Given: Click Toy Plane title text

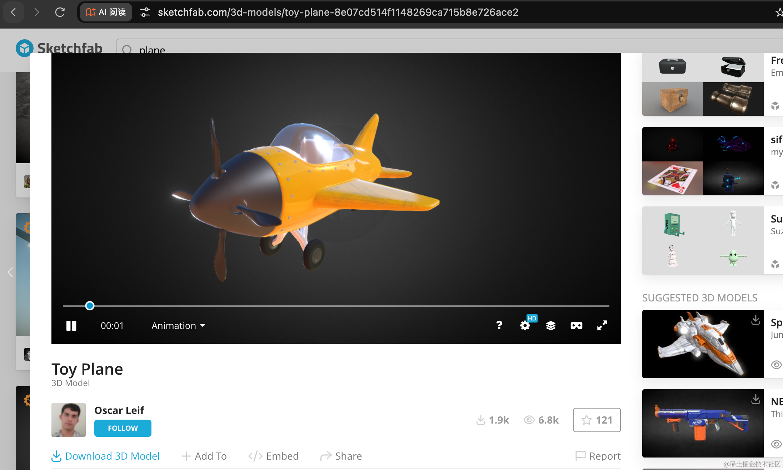Looking at the screenshot, I should point(87,369).
